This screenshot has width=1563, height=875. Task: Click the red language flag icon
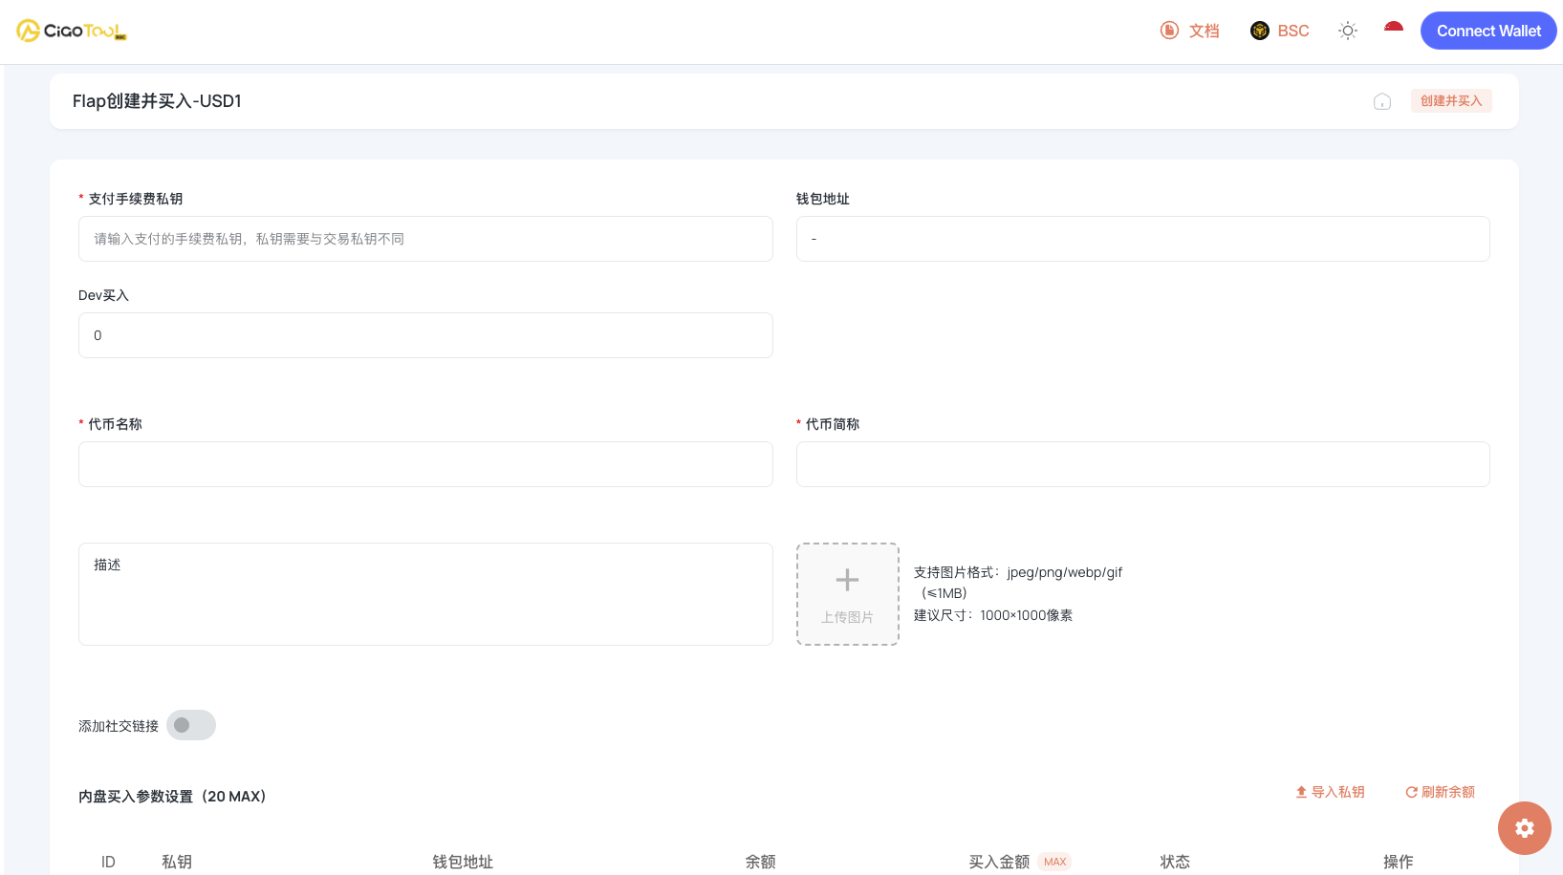pos(1393,30)
